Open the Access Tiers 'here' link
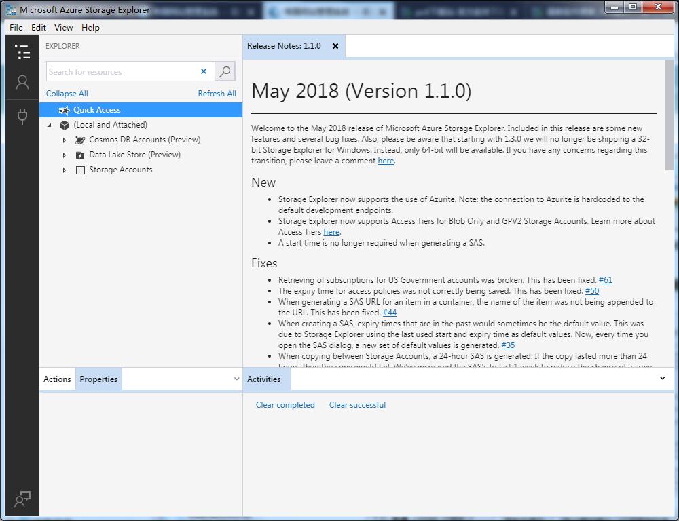The width and height of the screenshot is (679, 521). tap(331, 232)
